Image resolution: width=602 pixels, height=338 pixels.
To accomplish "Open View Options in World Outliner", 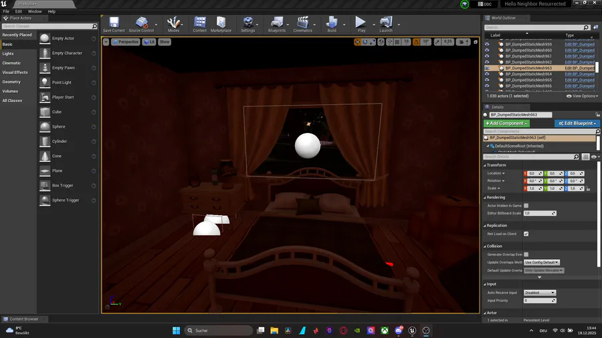I will 582,96.
